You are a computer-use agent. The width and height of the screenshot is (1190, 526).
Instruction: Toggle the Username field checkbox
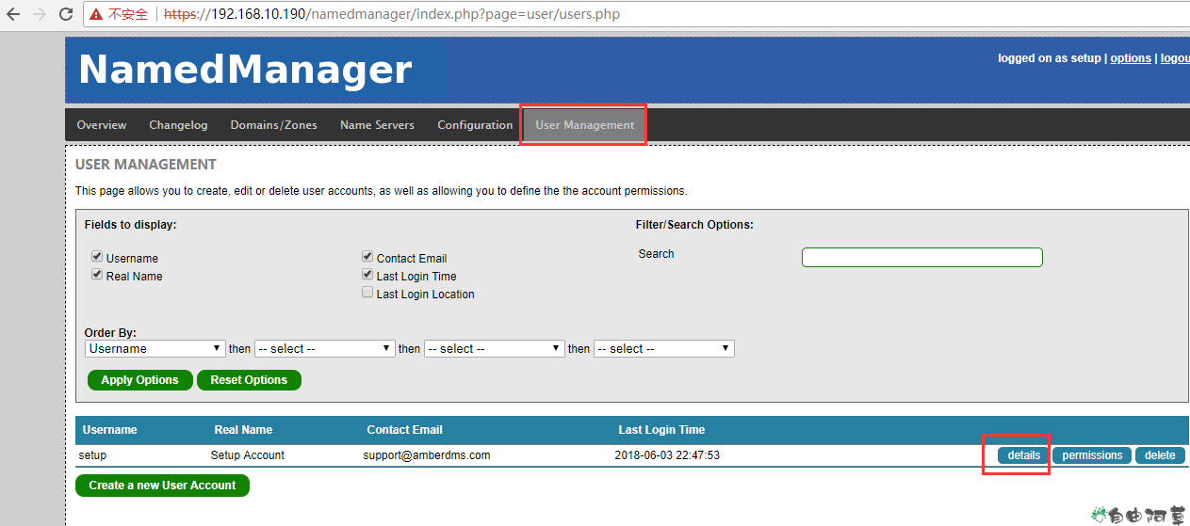click(x=97, y=257)
